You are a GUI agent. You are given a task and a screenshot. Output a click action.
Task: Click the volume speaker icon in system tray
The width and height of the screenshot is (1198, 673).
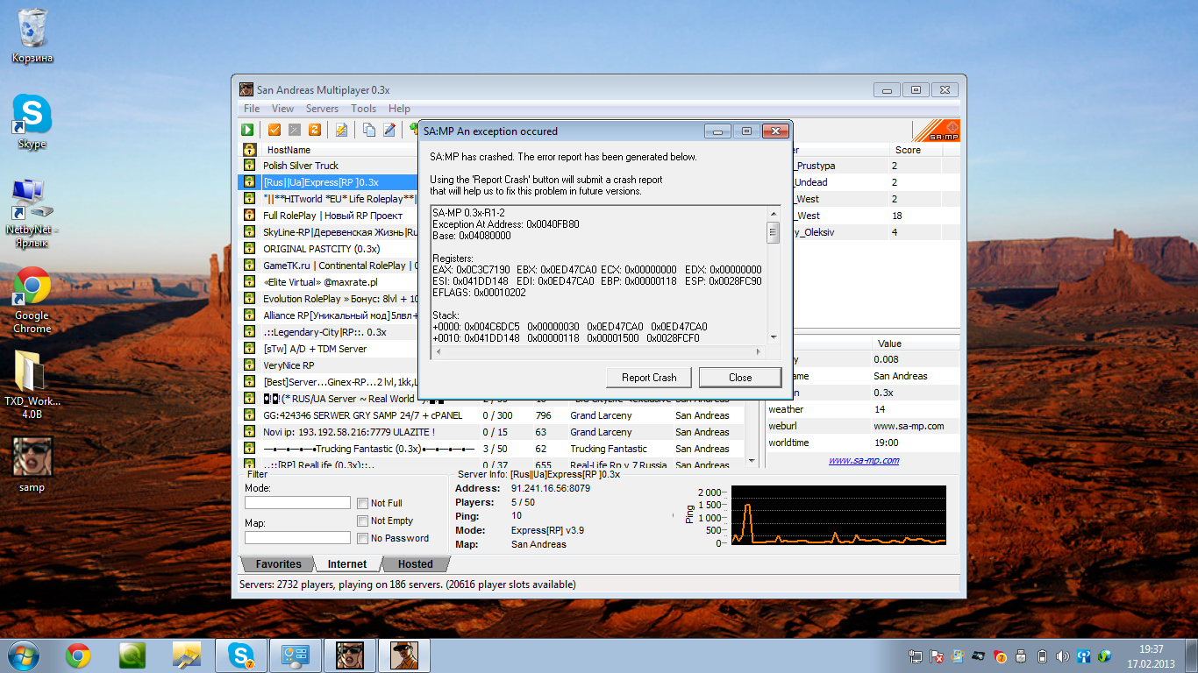tap(1062, 655)
